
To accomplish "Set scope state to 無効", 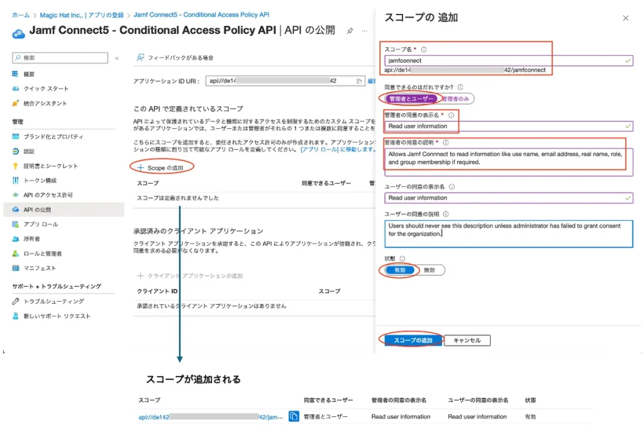I will coord(430,270).
